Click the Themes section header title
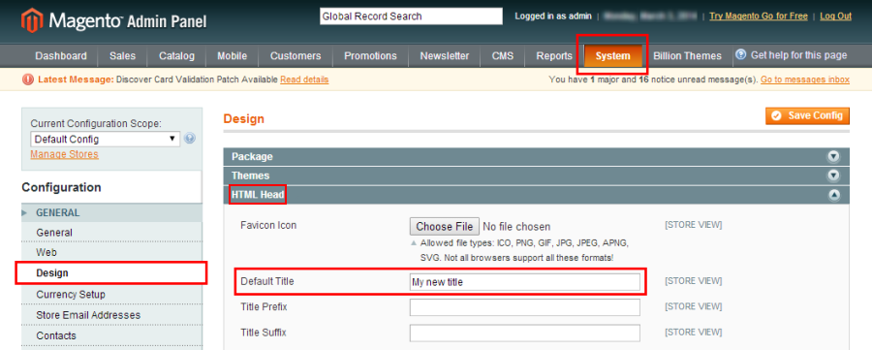This screenshot has height=350, width=872. point(250,175)
